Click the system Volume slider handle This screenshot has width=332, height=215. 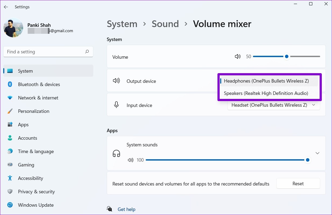[x=287, y=57]
